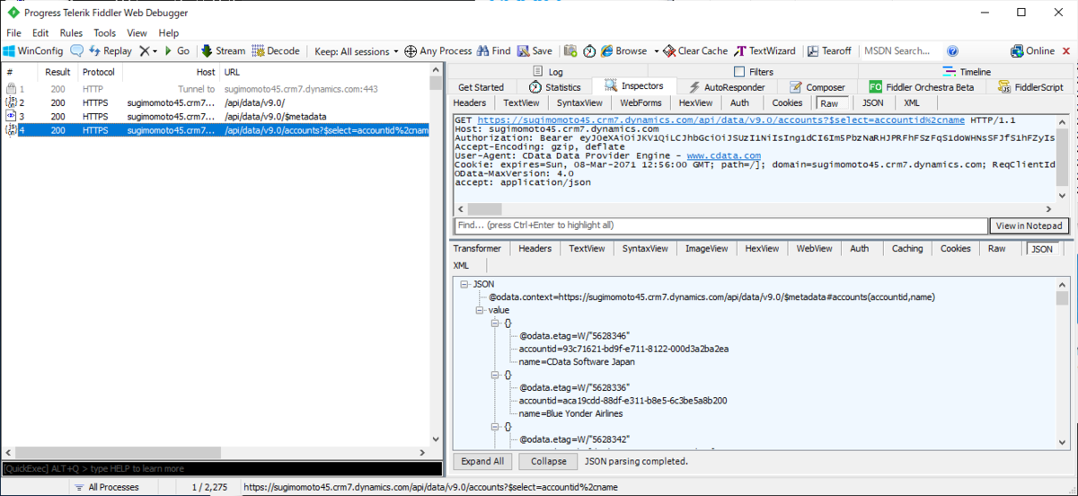Screen dimensions: 1078x496
Task: Open the View menu
Action: tap(137, 33)
